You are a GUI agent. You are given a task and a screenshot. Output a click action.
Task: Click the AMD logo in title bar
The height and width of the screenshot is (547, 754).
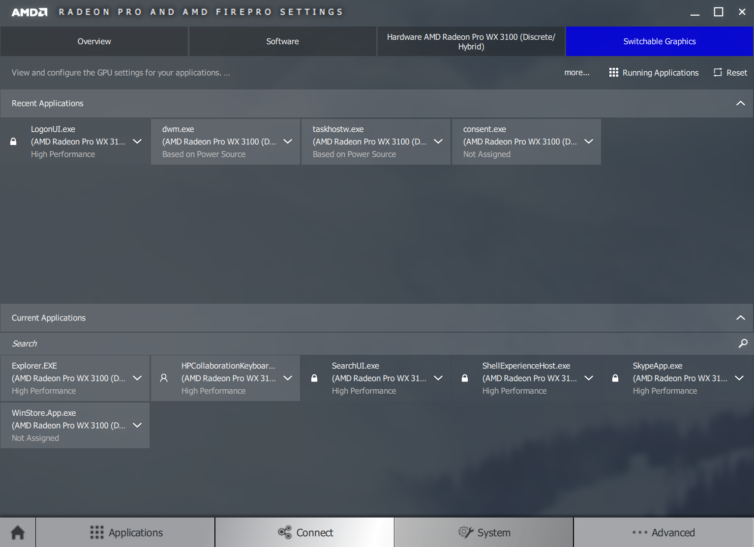click(x=30, y=12)
